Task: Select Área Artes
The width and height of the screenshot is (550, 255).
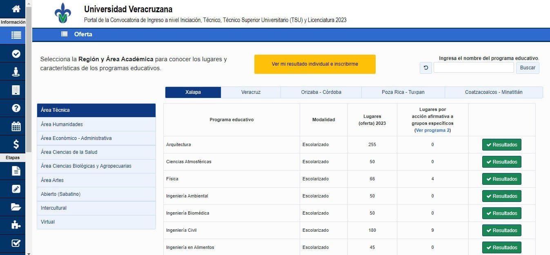Action: click(x=96, y=180)
